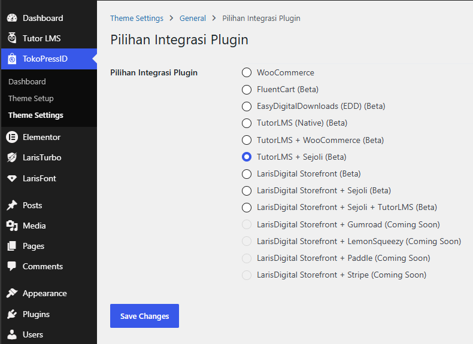Image resolution: width=473 pixels, height=344 pixels.
Task: Open the Elementor menu item
Action: pyautogui.click(x=48, y=137)
